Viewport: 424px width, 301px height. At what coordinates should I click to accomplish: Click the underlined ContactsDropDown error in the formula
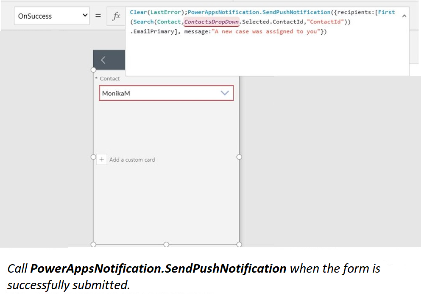point(211,22)
